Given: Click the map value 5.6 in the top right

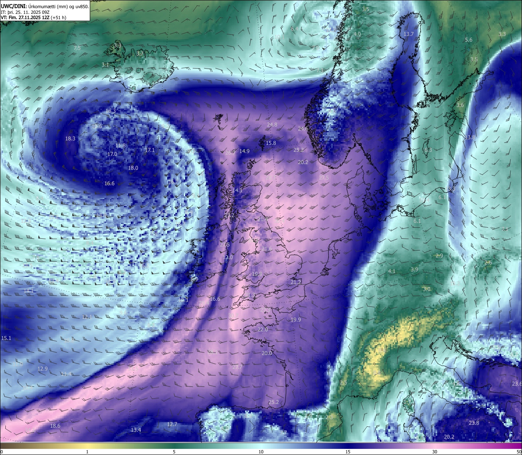Looking at the screenshot, I should click(469, 40).
